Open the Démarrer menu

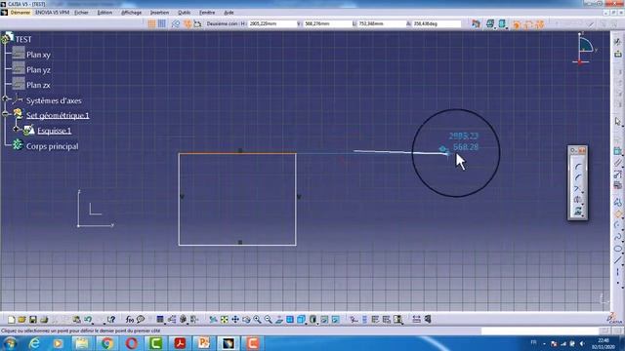tap(21, 13)
